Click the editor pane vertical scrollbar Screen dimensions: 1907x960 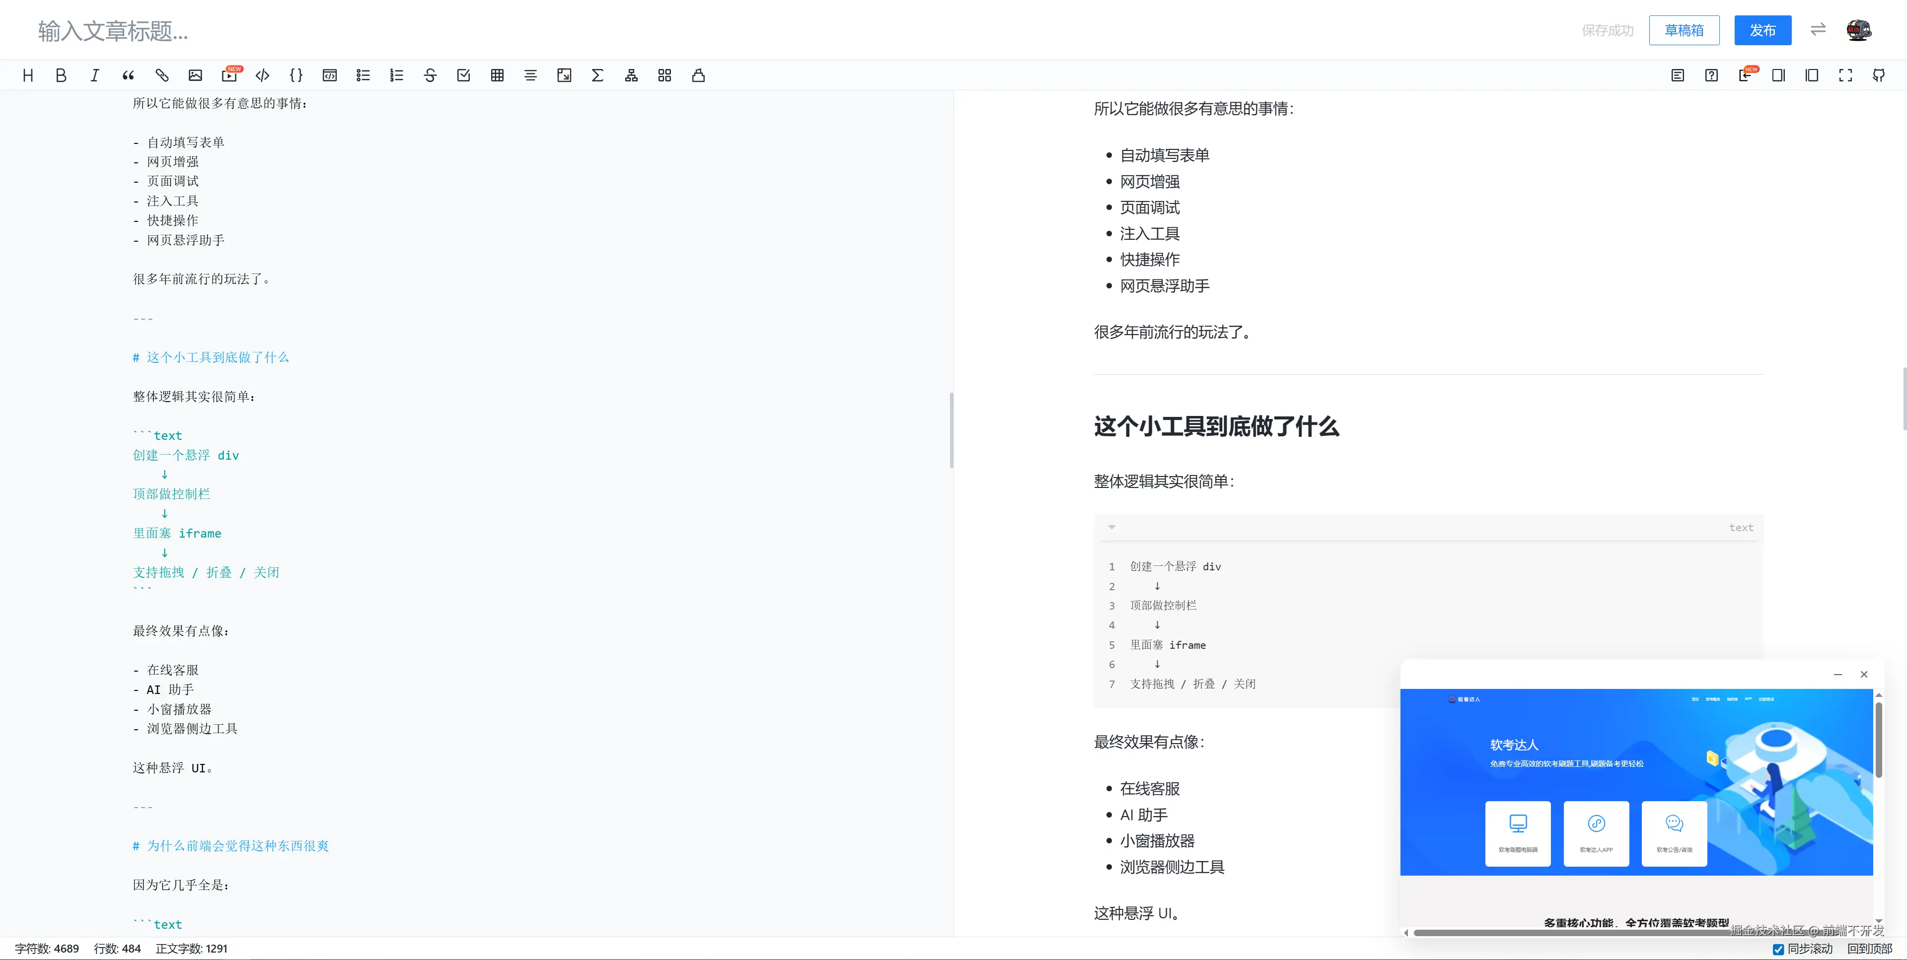tap(952, 430)
